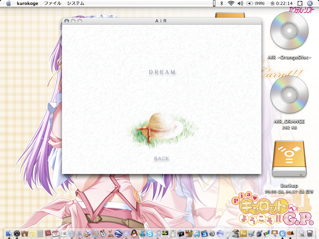Click the clock showing 0:22:14

click(281, 3)
